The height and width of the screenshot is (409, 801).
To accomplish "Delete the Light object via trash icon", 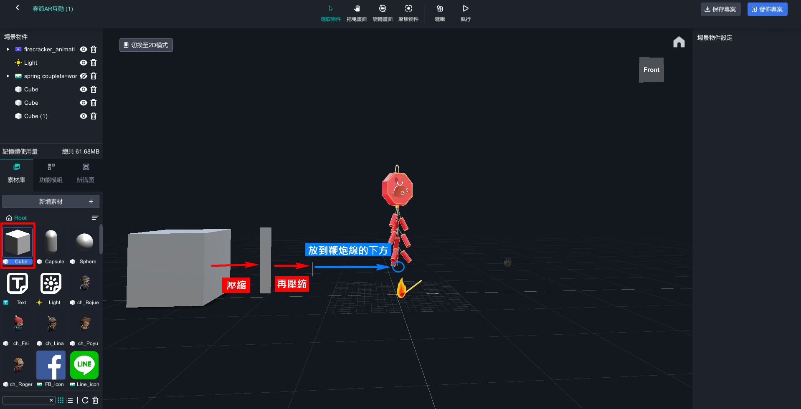I will click(94, 63).
